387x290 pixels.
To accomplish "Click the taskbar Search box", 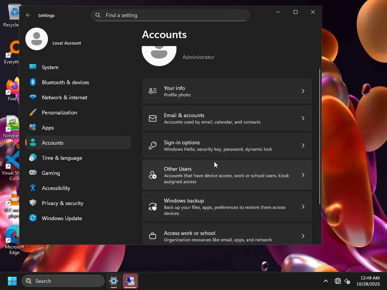I will (x=63, y=281).
